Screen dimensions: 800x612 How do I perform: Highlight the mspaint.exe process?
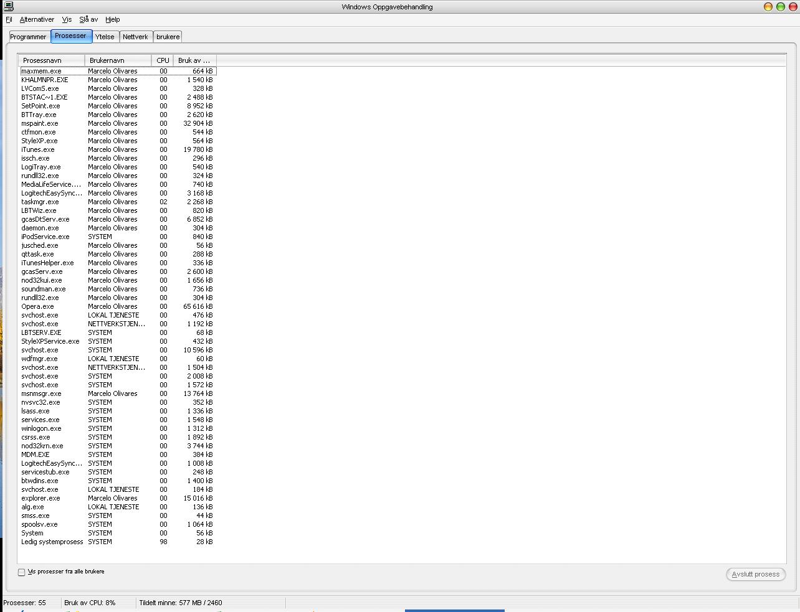click(118, 123)
